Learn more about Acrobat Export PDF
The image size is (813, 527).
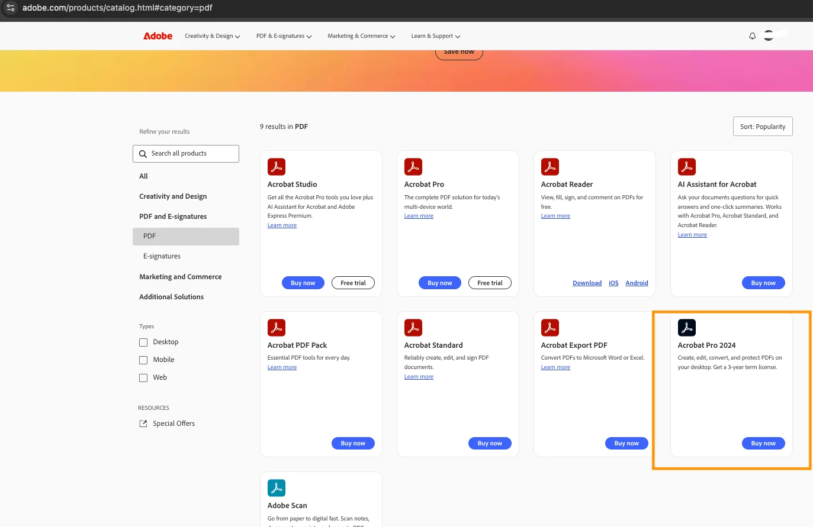click(x=555, y=367)
